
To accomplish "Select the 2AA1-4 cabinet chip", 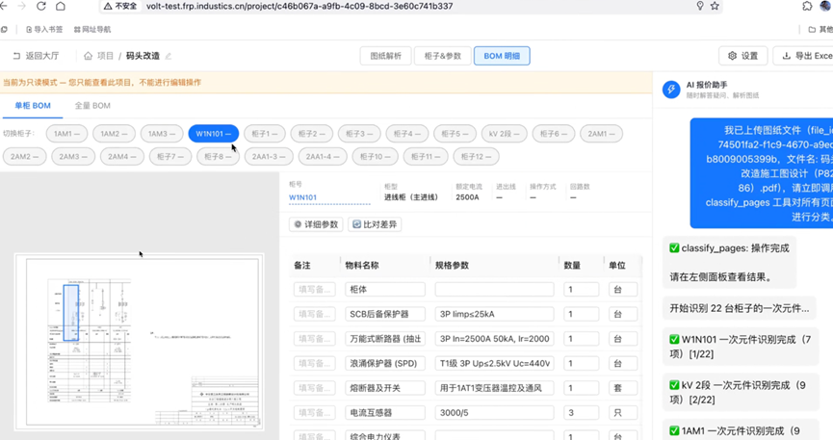I will click(x=322, y=156).
